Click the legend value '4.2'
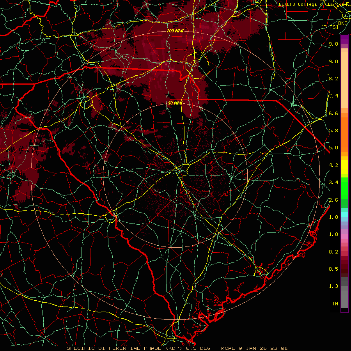Image resolution: width=351 pixels, height=351 pixels. (333, 165)
